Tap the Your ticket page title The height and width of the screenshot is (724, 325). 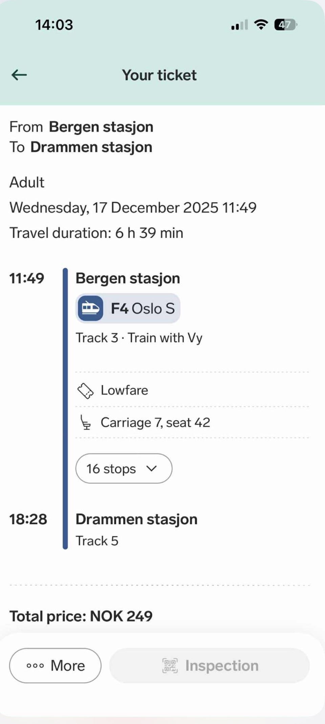[159, 75]
